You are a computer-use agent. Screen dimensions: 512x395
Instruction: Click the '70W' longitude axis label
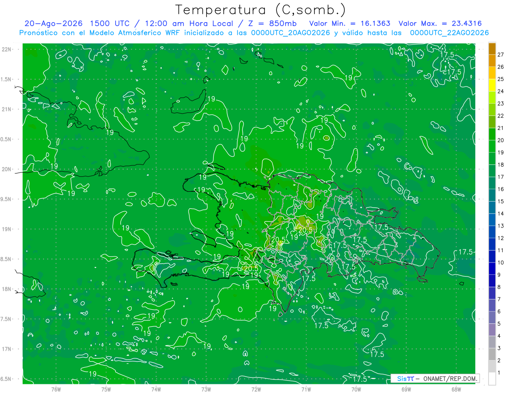coord(356,389)
